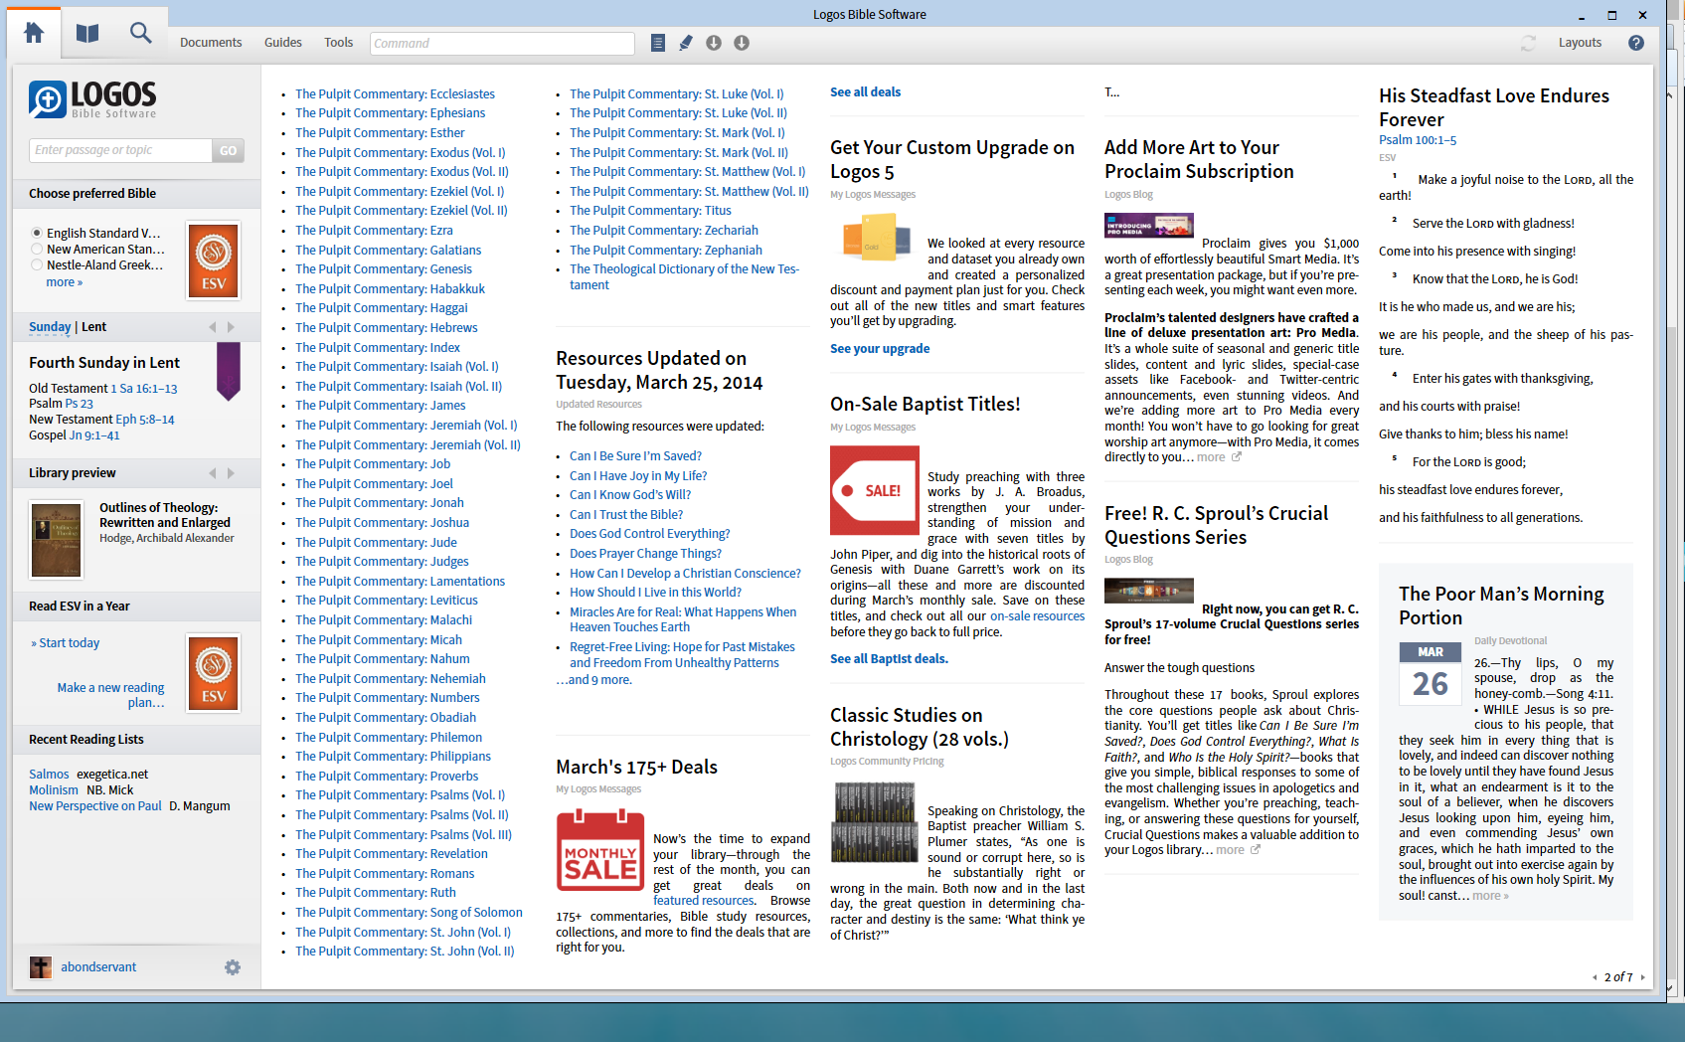This screenshot has width=1685, height=1042.
Task: Click the Read ESV in a Year cover
Action: click(214, 673)
